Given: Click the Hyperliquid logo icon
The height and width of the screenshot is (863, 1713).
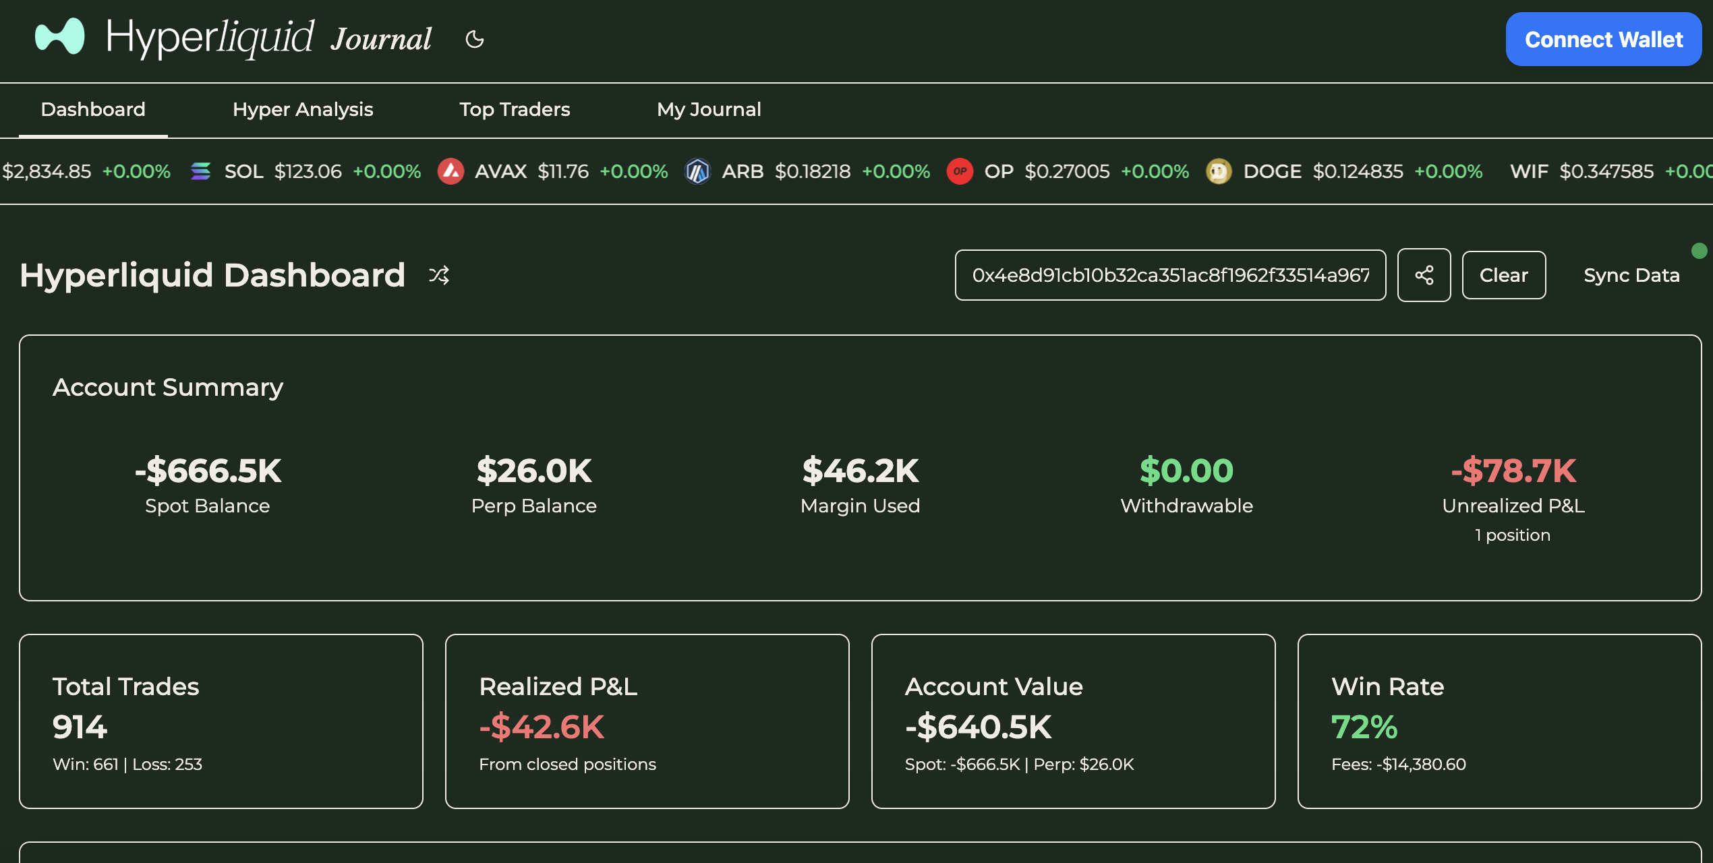Looking at the screenshot, I should 60,36.
